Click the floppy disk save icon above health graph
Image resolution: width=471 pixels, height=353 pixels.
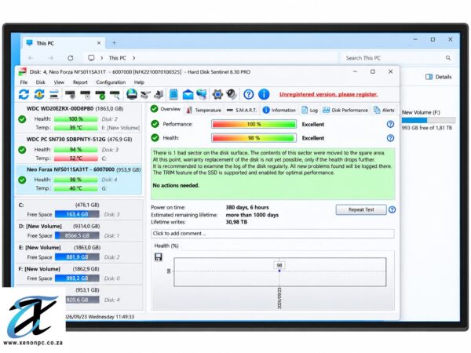pos(159,257)
